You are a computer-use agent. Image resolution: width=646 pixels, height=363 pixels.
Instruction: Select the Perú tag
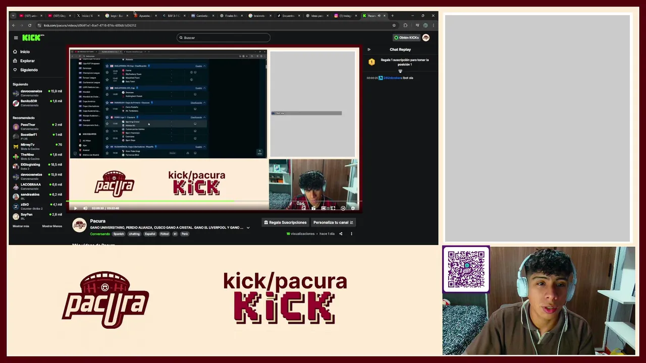pos(185,234)
